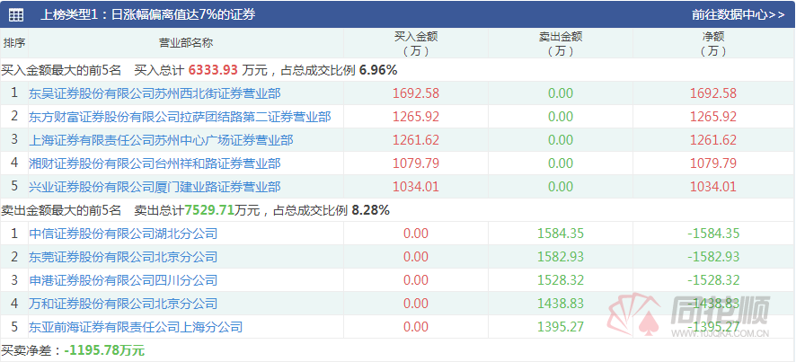Open 东方财富证券拉萨团结路第二证券营业部 link
796x362 pixels.
[181, 117]
